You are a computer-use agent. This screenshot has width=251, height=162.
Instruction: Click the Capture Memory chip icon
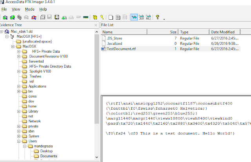[85, 17]
